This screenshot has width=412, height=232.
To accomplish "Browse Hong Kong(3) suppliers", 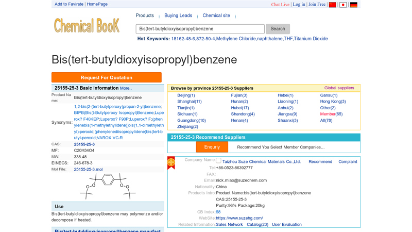I will pyautogui.click(x=333, y=102).
